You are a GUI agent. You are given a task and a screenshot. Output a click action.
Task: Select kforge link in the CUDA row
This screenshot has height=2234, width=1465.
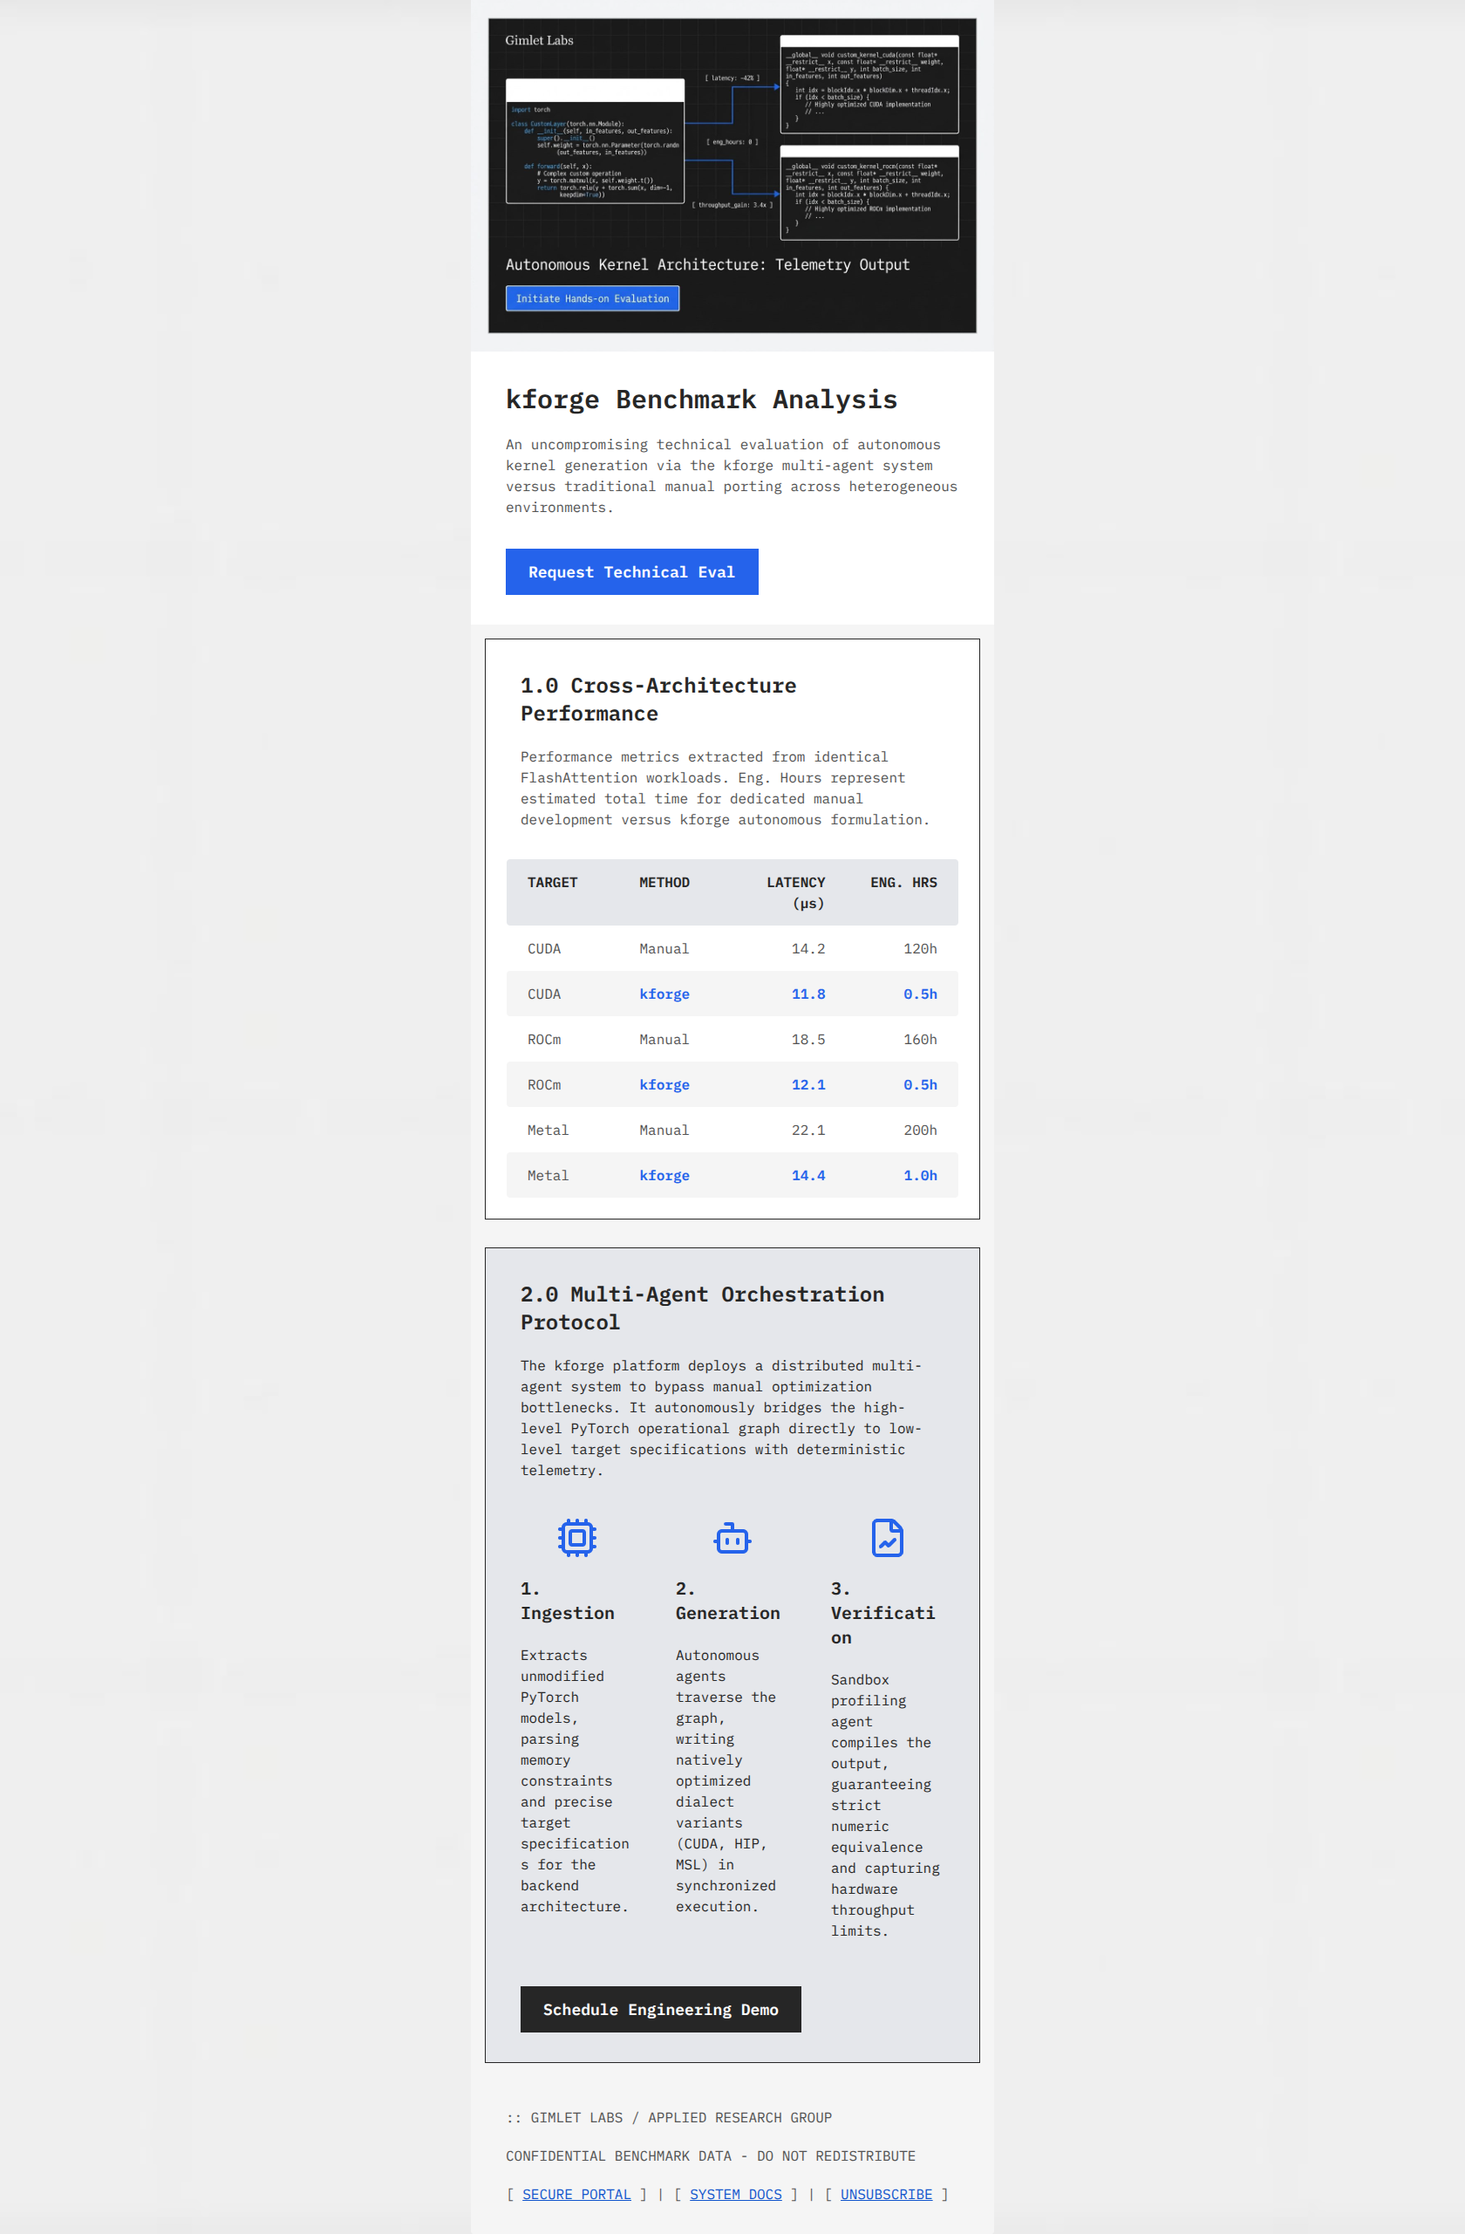[664, 994]
